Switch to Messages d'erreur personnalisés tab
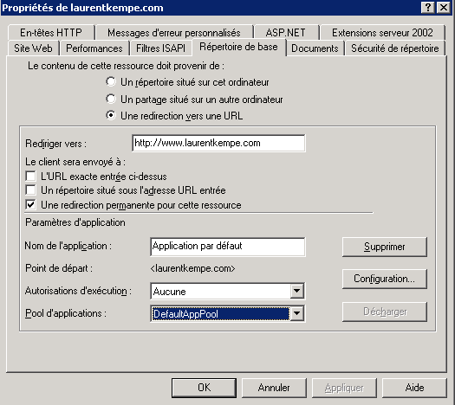The width and height of the screenshot is (455, 405). coord(174,32)
